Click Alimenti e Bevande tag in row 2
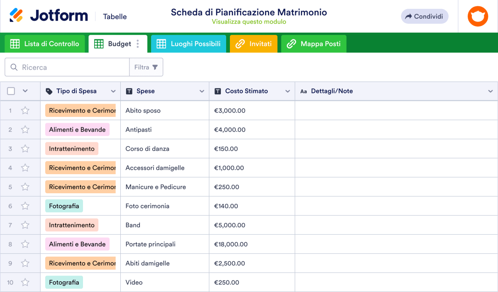 pos(77,129)
